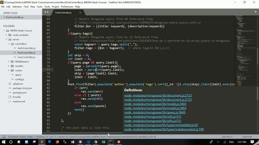
Task: Open package-lock.json in sidebar
Action: (x=22, y=88)
